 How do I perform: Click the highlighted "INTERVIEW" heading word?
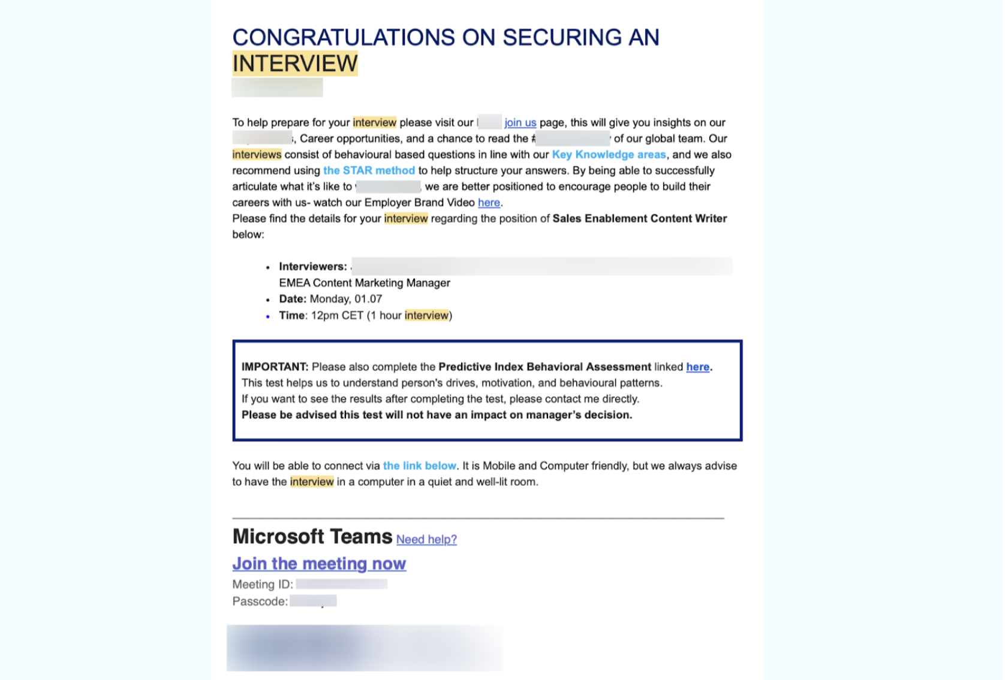295,64
